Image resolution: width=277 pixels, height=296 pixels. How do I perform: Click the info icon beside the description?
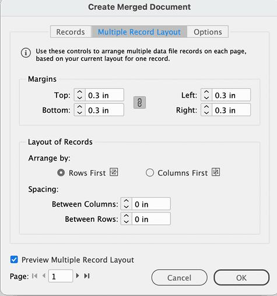[26, 53]
